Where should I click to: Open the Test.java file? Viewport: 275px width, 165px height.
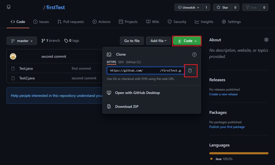tap(26, 68)
